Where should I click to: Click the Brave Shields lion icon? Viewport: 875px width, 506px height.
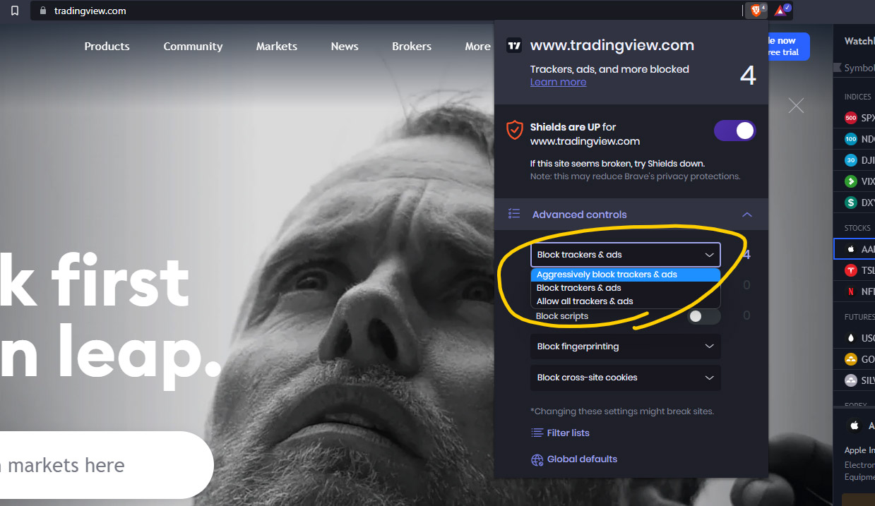[754, 11]
